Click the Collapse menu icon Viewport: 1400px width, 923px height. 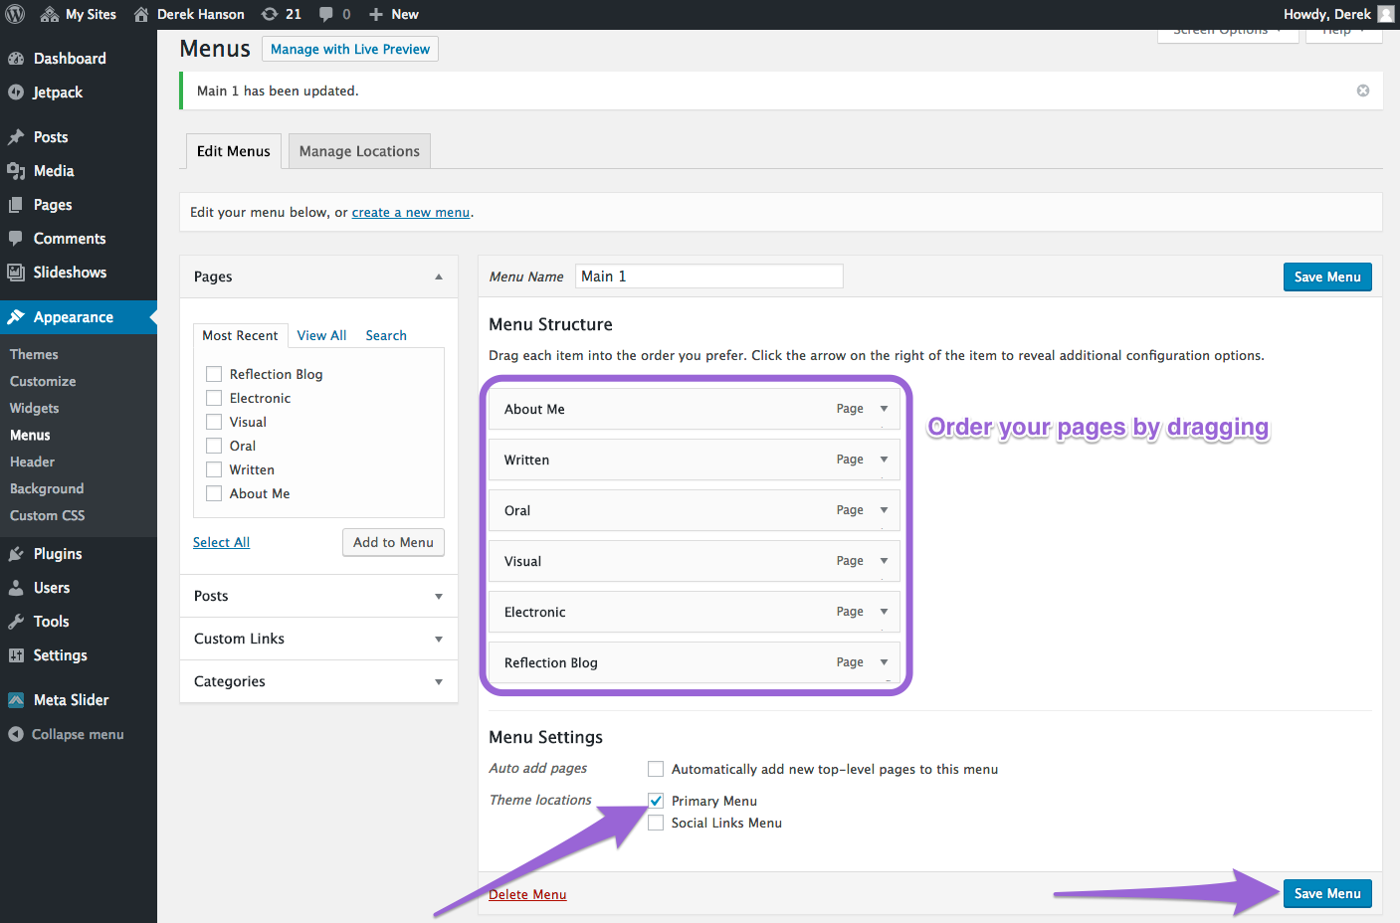tap(16, 734)
